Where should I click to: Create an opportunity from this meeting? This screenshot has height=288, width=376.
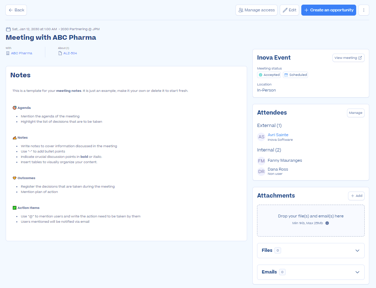[328, 10]
